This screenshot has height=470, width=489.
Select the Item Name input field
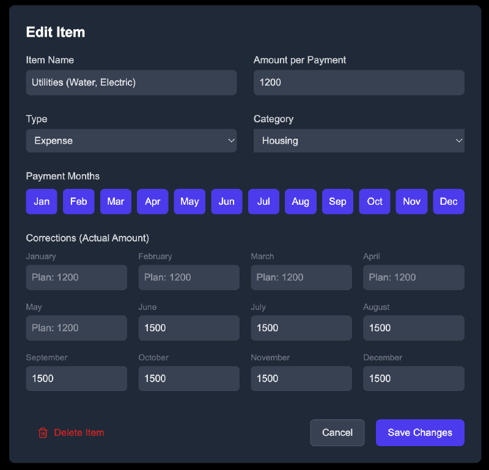[x=131, y=83]
